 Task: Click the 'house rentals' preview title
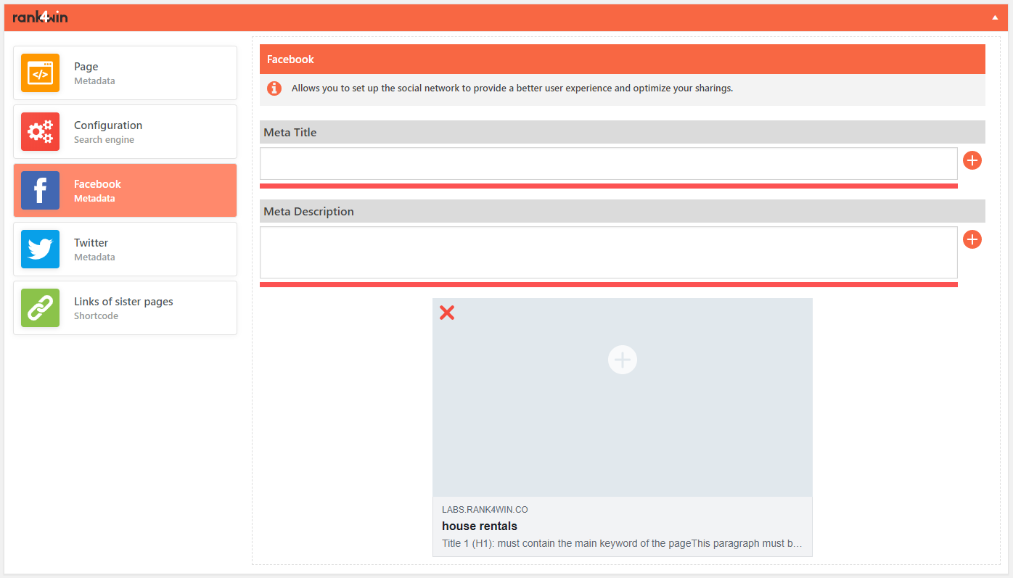click(480, 527)
